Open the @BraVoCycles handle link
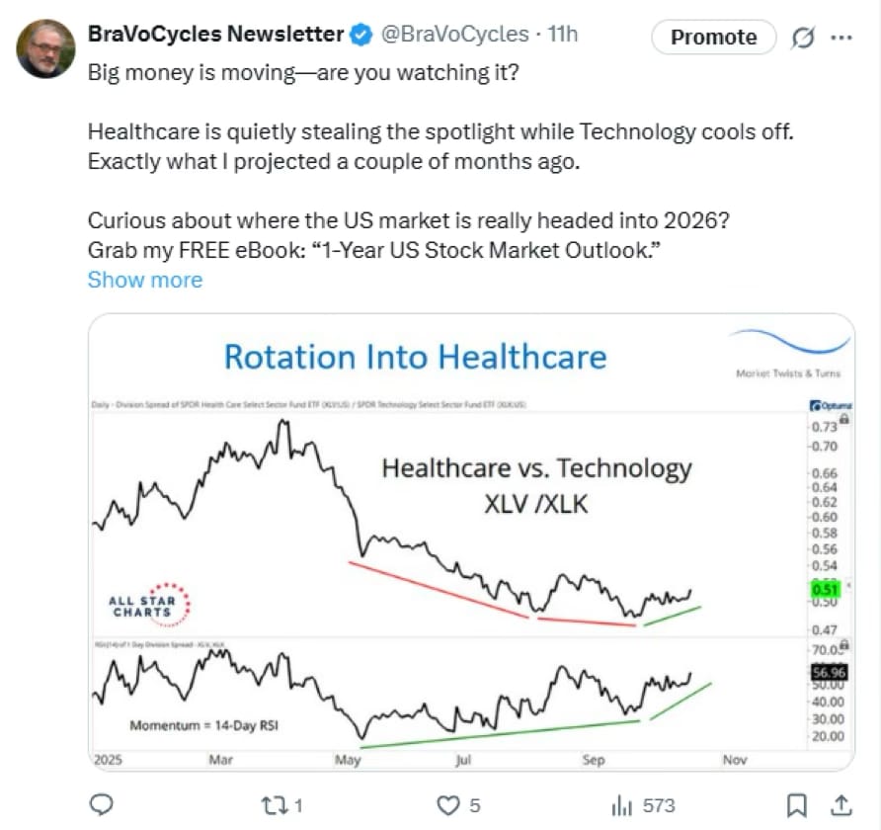The width and height of the screenshot is (881, 830). (455, 34)
